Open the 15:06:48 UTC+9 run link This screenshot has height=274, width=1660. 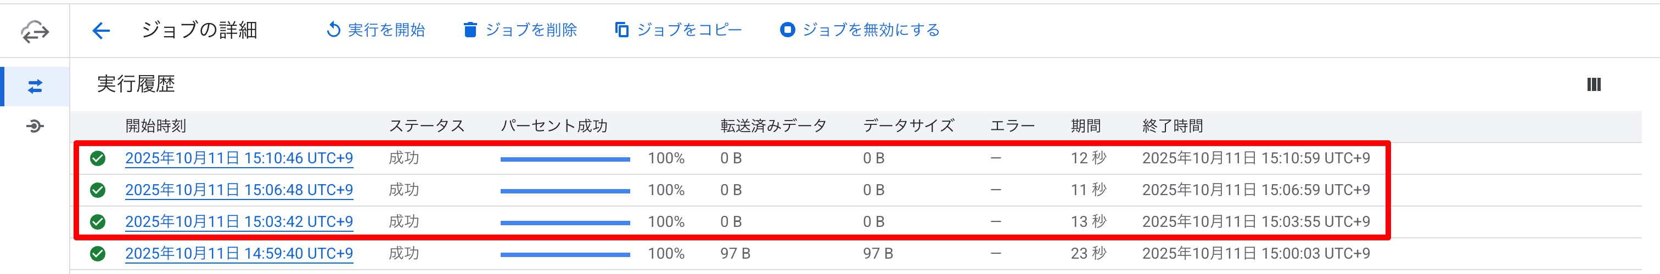pyautogui.click(x=239, y=190)
